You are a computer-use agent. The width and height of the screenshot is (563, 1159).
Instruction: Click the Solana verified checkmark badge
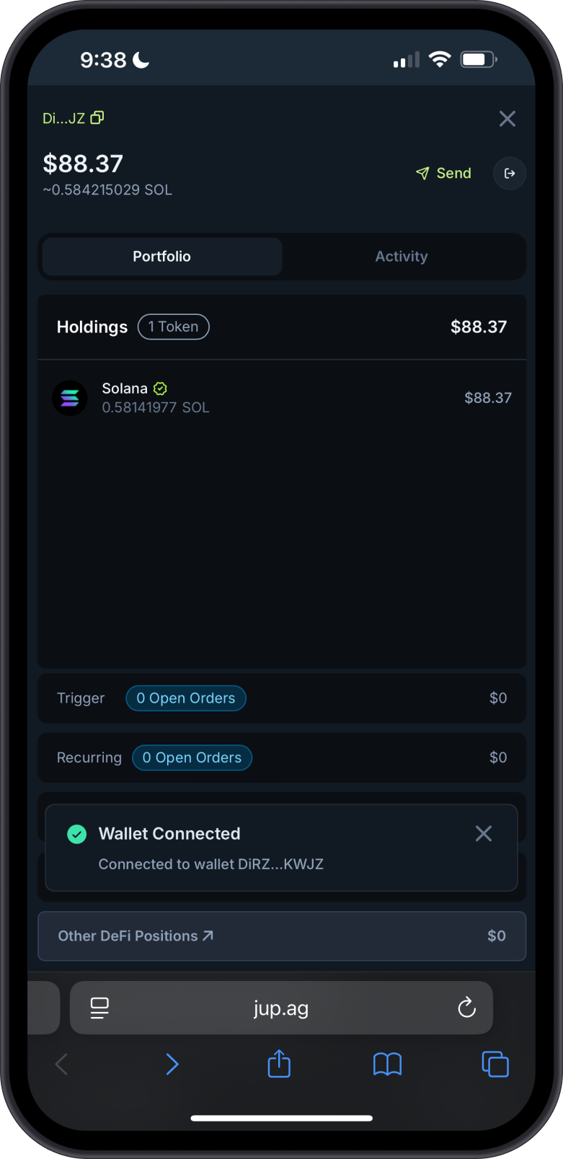point(160,388)
